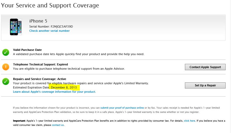Follow the 'contact us' link
Viewport: 232px width, 133px height.
(58, 125)
